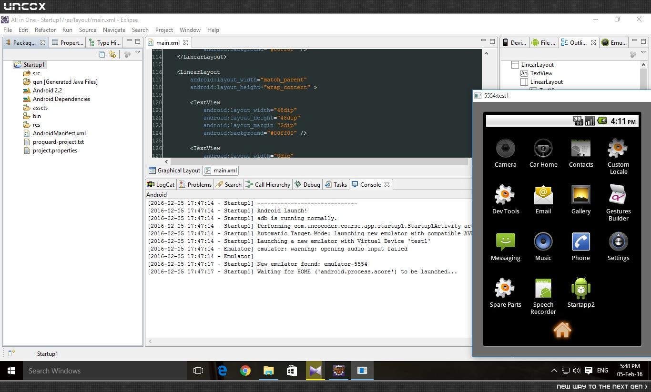
Task: Switch to the Graphical Layout tab
Action: (x=174, y=171)
